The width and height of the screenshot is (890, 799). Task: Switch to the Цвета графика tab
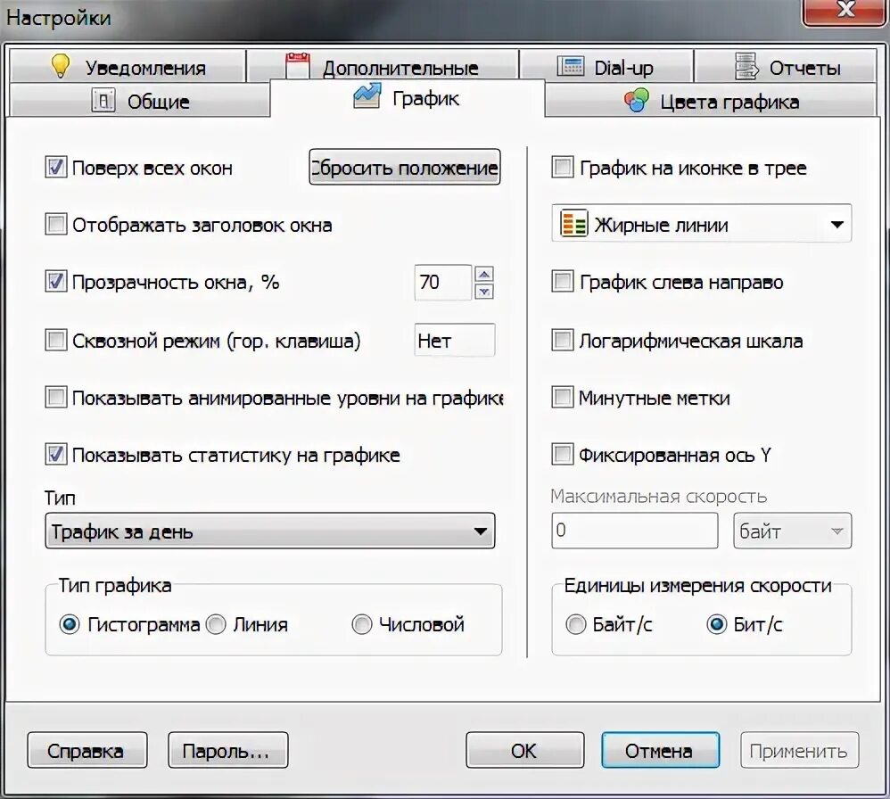pyautogui.click(x=711, y=101)
